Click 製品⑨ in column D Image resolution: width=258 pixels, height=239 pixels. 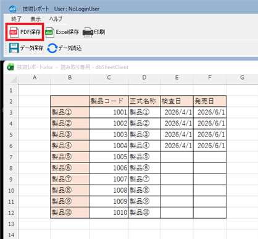[144, 201]
